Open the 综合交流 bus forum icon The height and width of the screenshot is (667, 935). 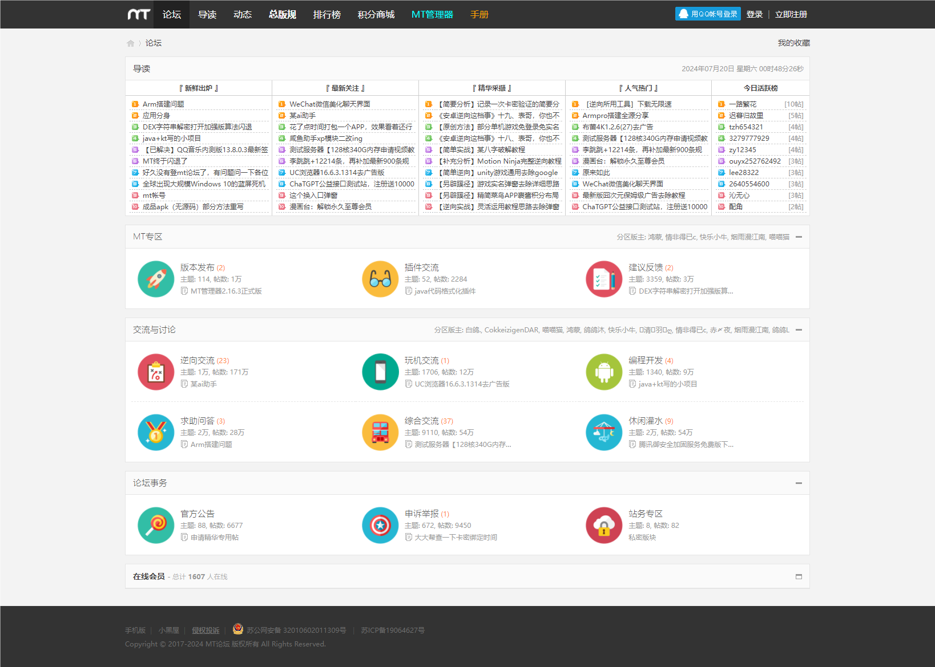tap(380, 432)
